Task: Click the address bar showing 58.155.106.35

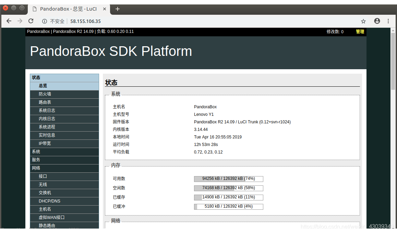Action: click(x=86, y=21)
